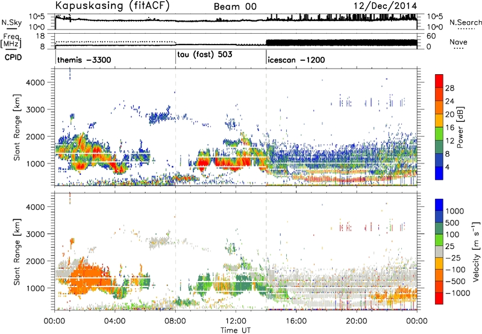Screen dimensions: 482x334
Task: Click the red segment of the Power colorbar
Action: (x=439, y=81)
